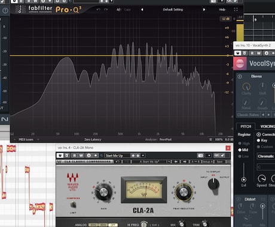Click the HI FREQ knob on CLA-2A

click(144, 225)
